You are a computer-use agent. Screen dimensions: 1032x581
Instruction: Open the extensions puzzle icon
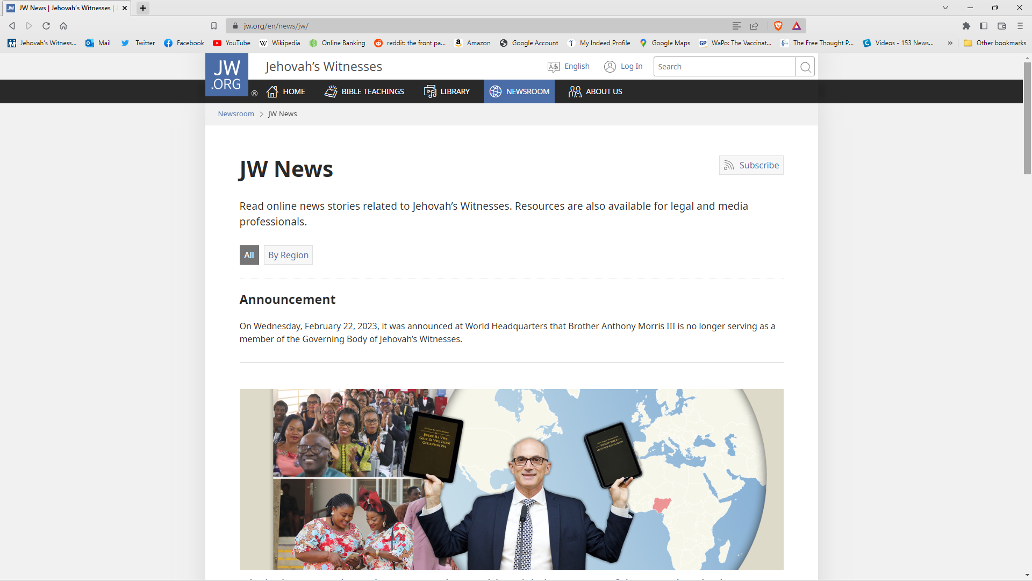[966, 26]
